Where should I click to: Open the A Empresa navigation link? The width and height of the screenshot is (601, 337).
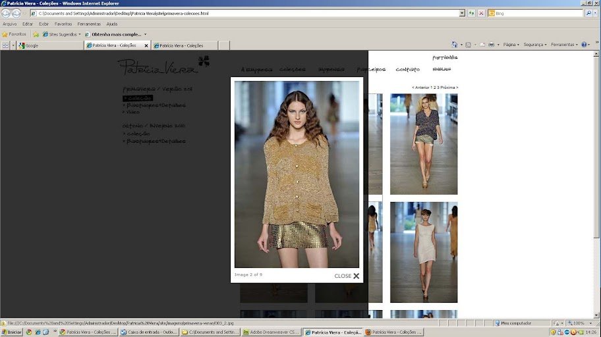point(256,69)
